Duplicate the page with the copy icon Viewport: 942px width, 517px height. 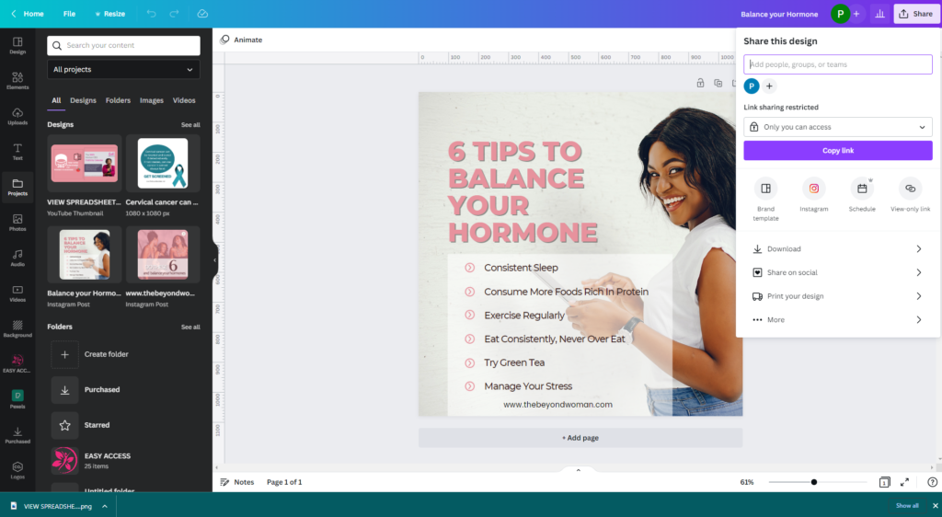718,83
